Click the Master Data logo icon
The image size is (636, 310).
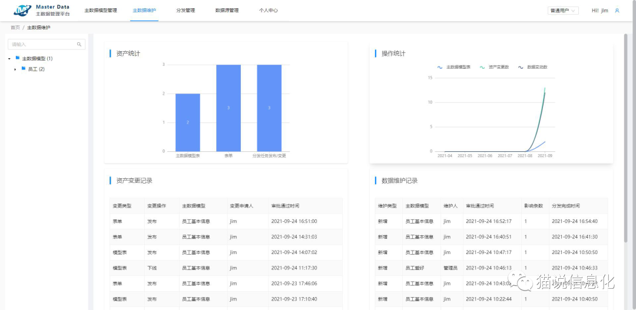coord(22,10)
